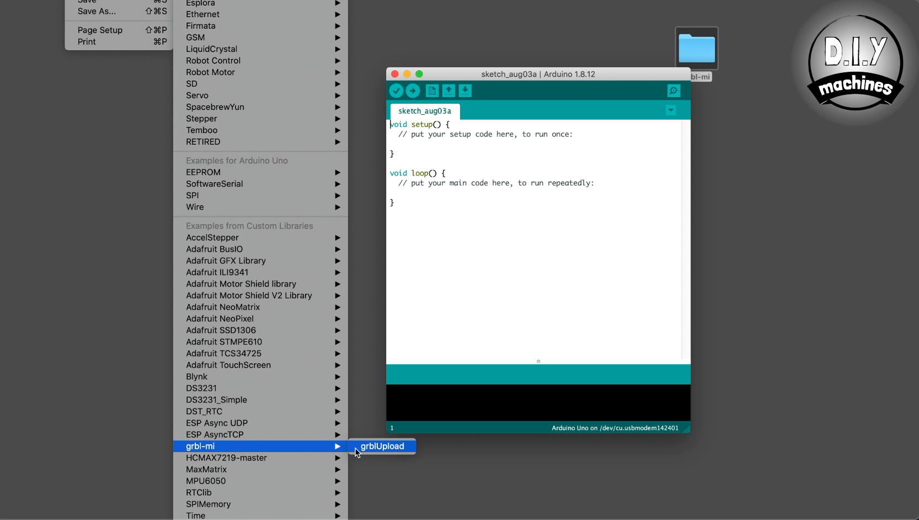919x520 pixels.
Task: Open the Servo examples entry
Action: point(260,95)
